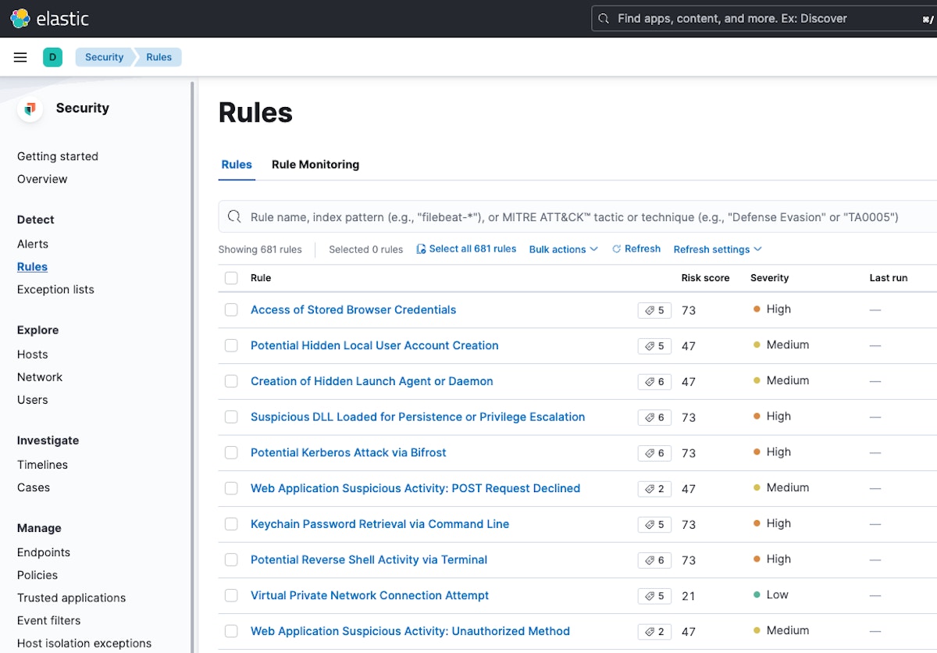The height and width of the screenshot is (653, 937).
Task: Select checkbox for Keychain Password Retrieval rule
Action: [231, 524]
